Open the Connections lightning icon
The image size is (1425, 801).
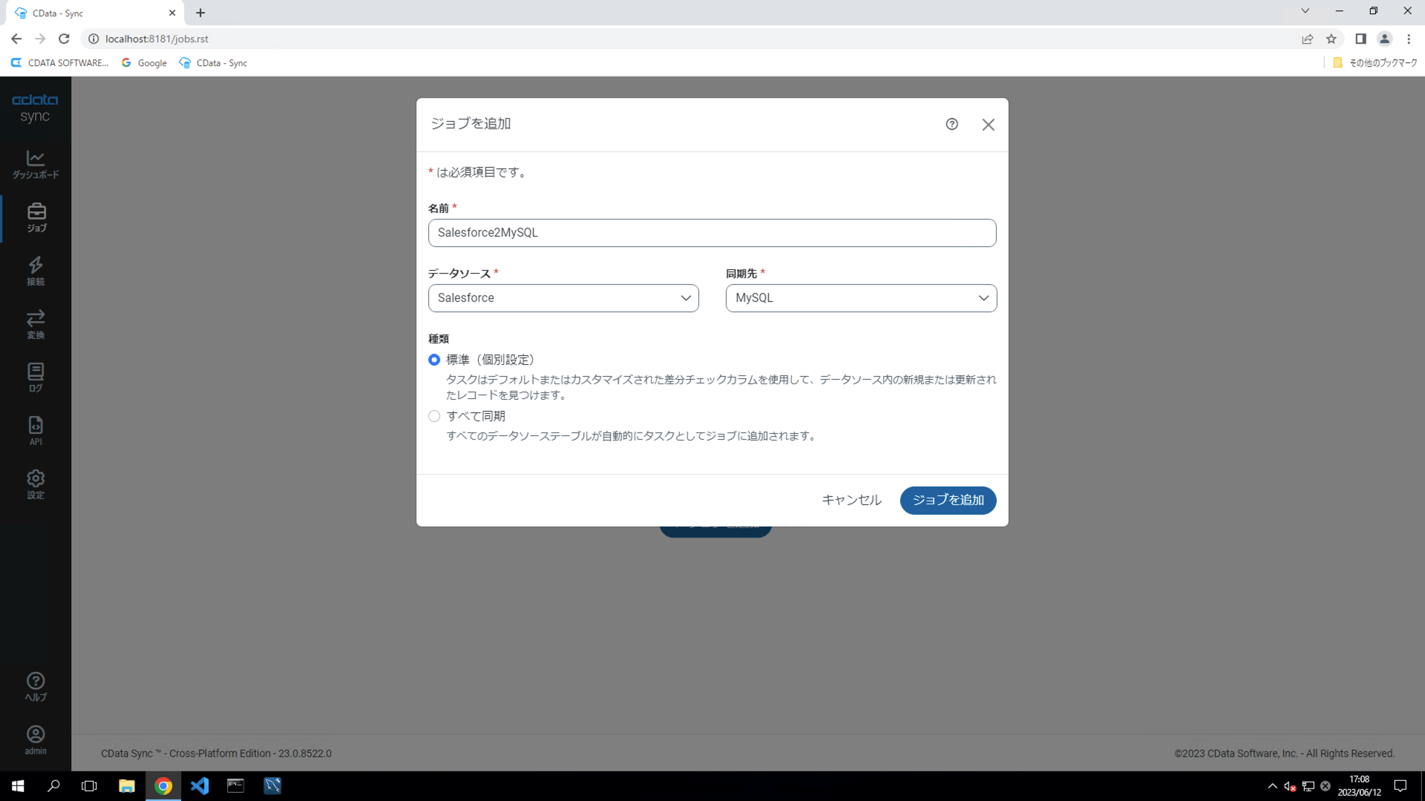pyautogui.click(x=36, y=271)
